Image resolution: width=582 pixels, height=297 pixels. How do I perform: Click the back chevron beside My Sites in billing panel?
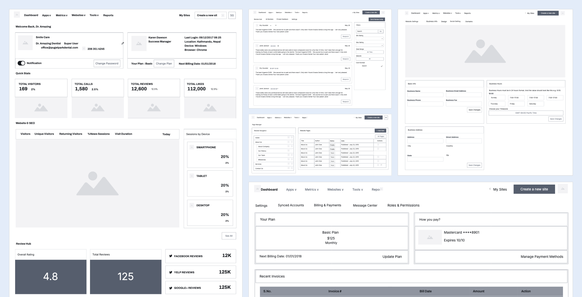coord(490,189)
